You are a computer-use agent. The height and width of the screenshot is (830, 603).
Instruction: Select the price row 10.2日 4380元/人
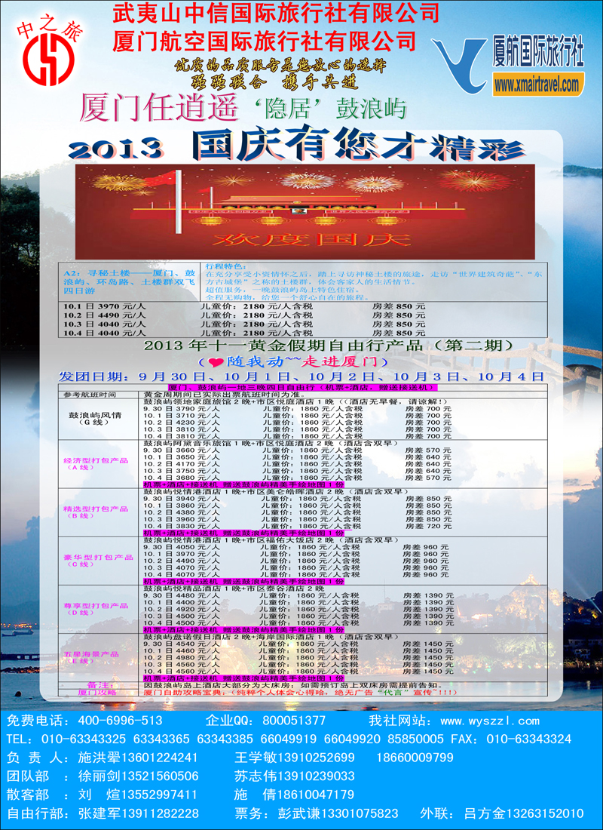pos(297,512)
